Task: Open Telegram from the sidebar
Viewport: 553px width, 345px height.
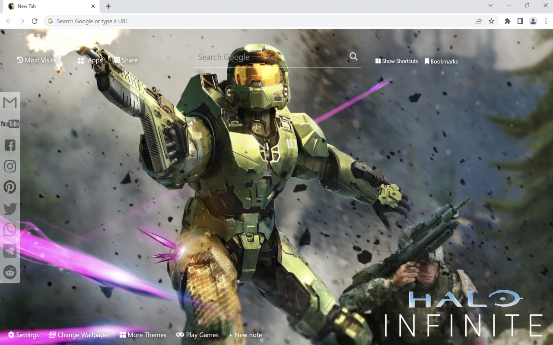Action: [x=10, y=251]
